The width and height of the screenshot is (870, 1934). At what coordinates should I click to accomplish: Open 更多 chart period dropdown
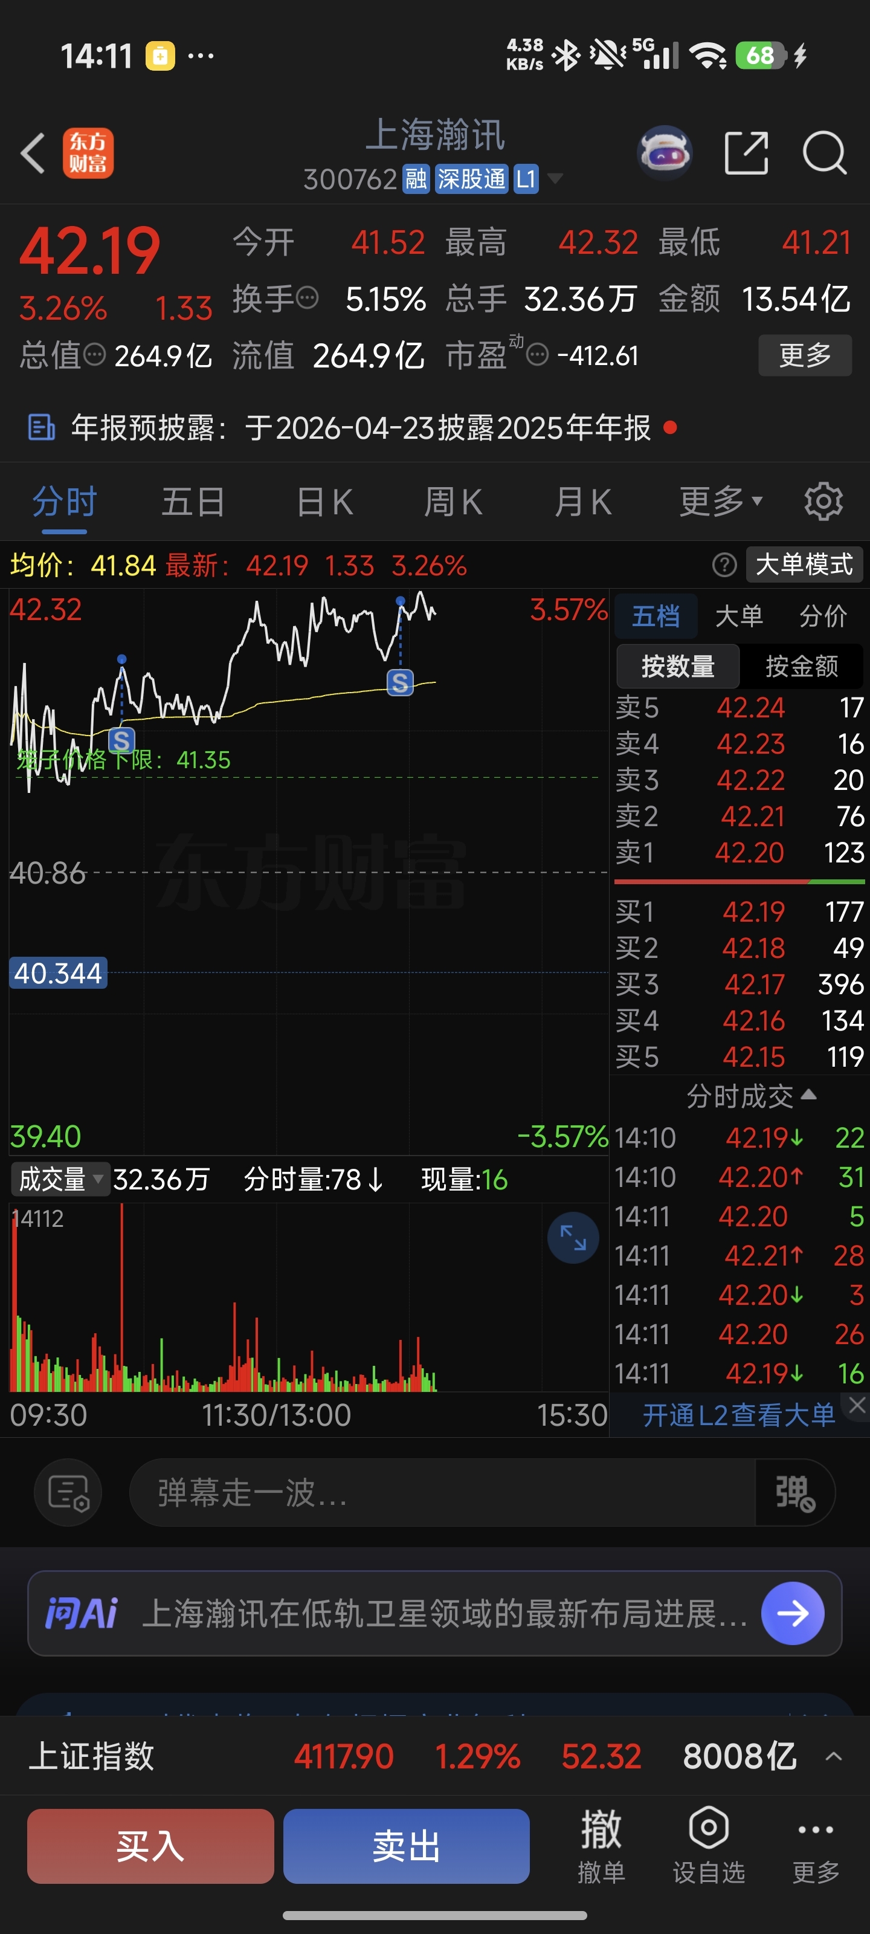click(721, 501)
